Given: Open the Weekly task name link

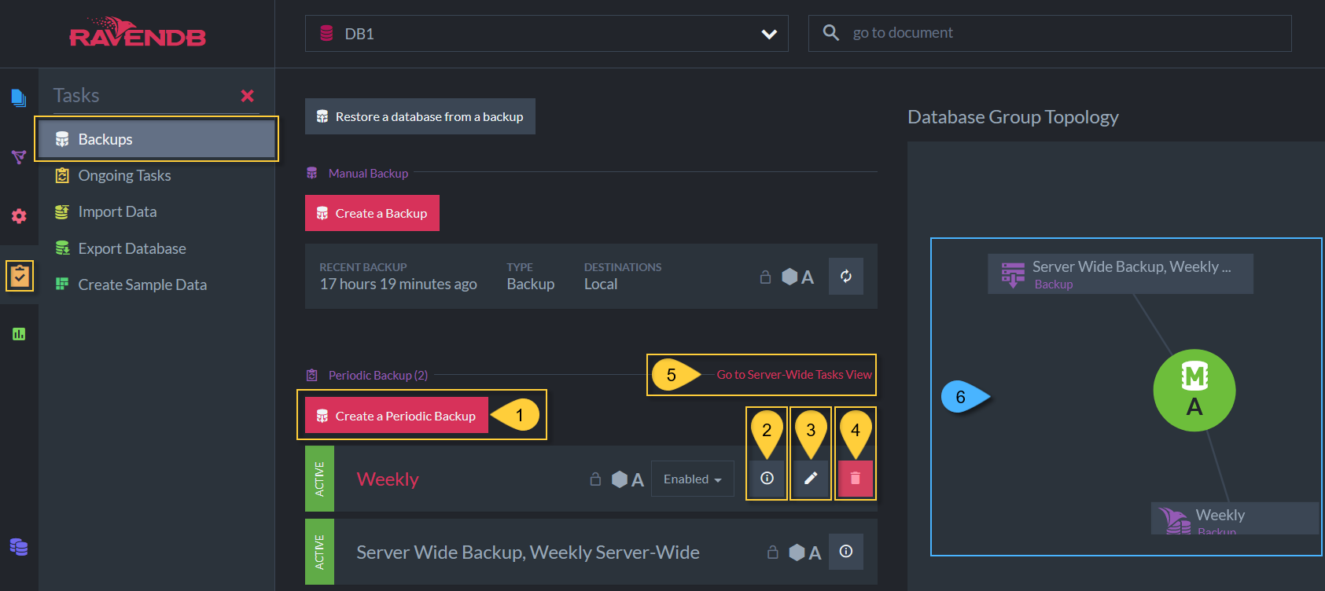Looking at the screenshot, I should pyautogui.click(x=388, y=479).
